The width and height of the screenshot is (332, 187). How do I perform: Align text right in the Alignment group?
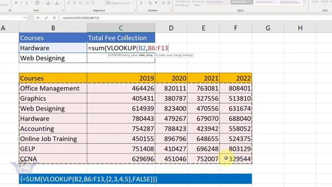80,3
